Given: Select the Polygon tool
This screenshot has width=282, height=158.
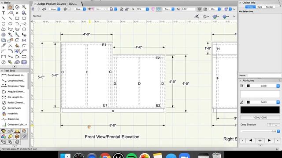Looking at the screenshot, I should click(10, 29).
